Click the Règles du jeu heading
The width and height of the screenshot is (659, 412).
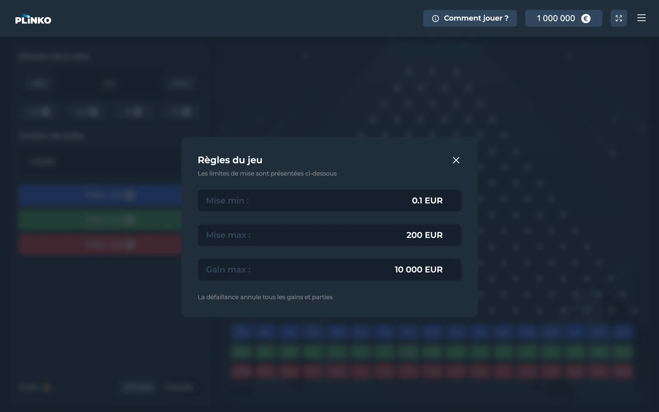click(230, 160)
